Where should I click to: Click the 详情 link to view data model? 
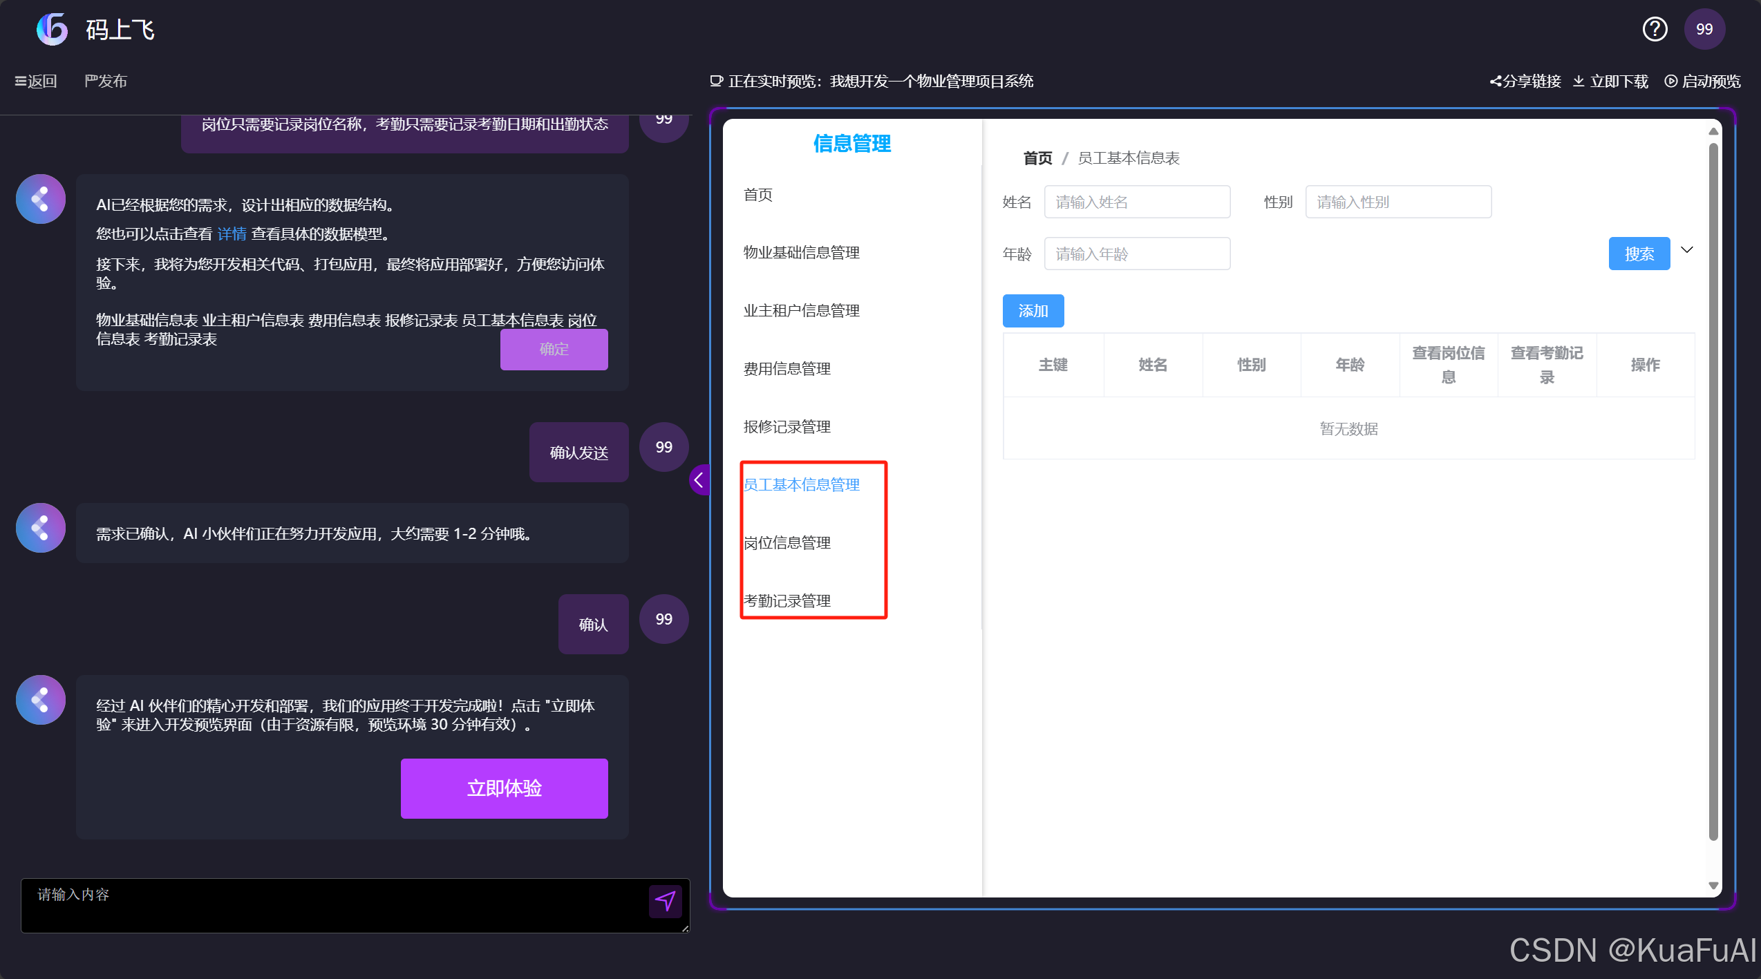point(231,234)
